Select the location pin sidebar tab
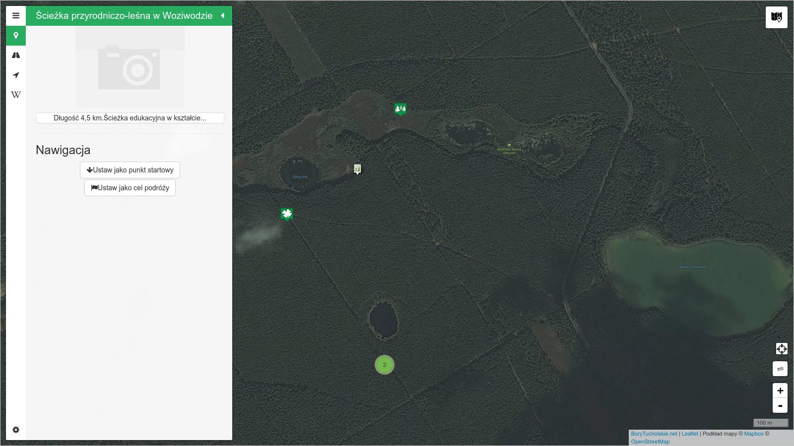The image size is (794, 446). 16,36
